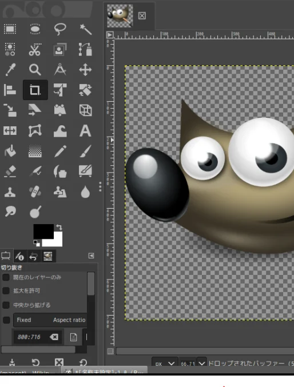294x387 pixels.
Task: Select the Scissors Select tool
Action: pyautogui.click(x=35, y=49)
